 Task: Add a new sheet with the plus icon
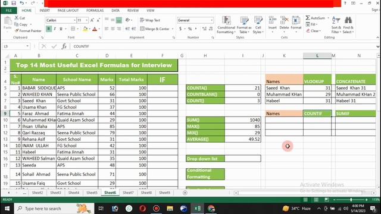[x=185, y=193]
